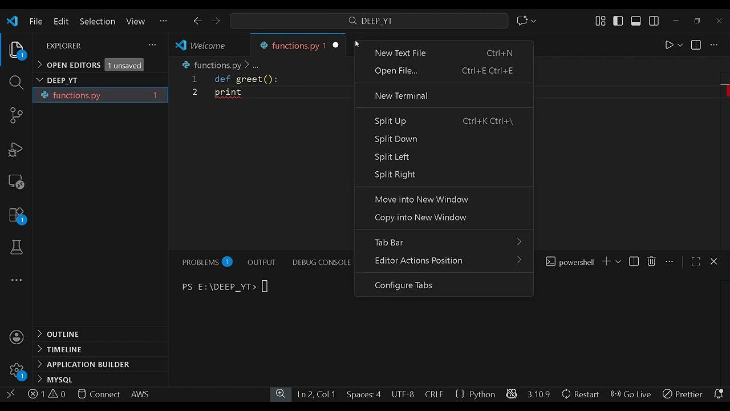730x411 pixels.
Task: Click the Run Python File play icon
Action: point(669,45)
